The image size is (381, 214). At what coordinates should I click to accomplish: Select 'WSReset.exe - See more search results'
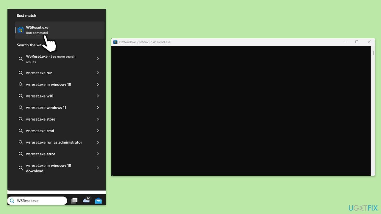point(60,59)
